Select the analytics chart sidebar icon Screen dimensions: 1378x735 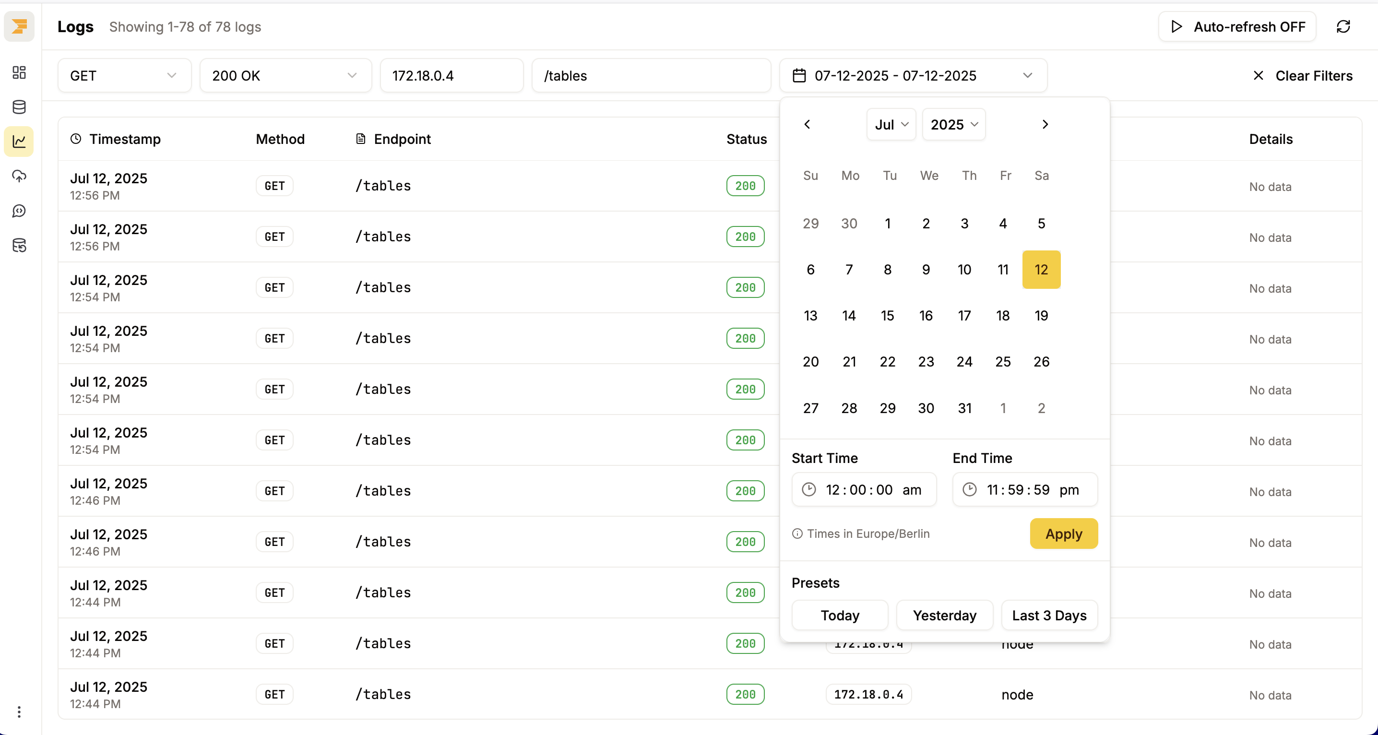click(19, 142)
